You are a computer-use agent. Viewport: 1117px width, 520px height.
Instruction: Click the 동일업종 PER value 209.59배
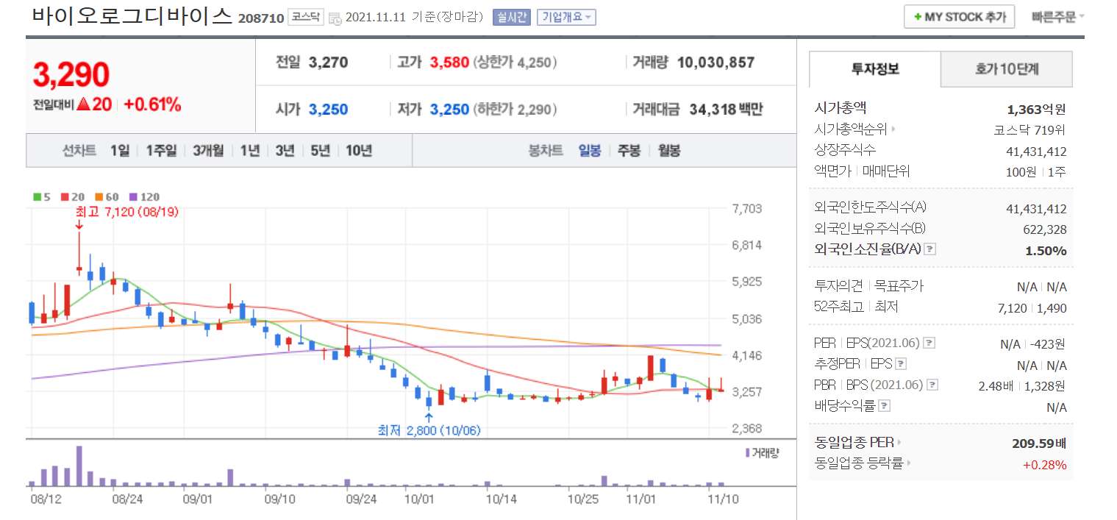1039,444
